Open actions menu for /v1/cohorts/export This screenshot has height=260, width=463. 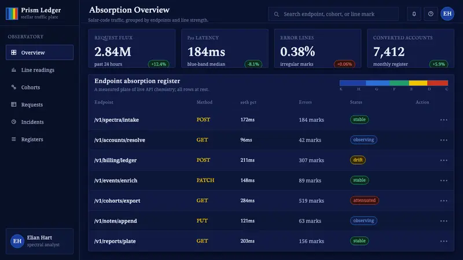coord(443,200)
